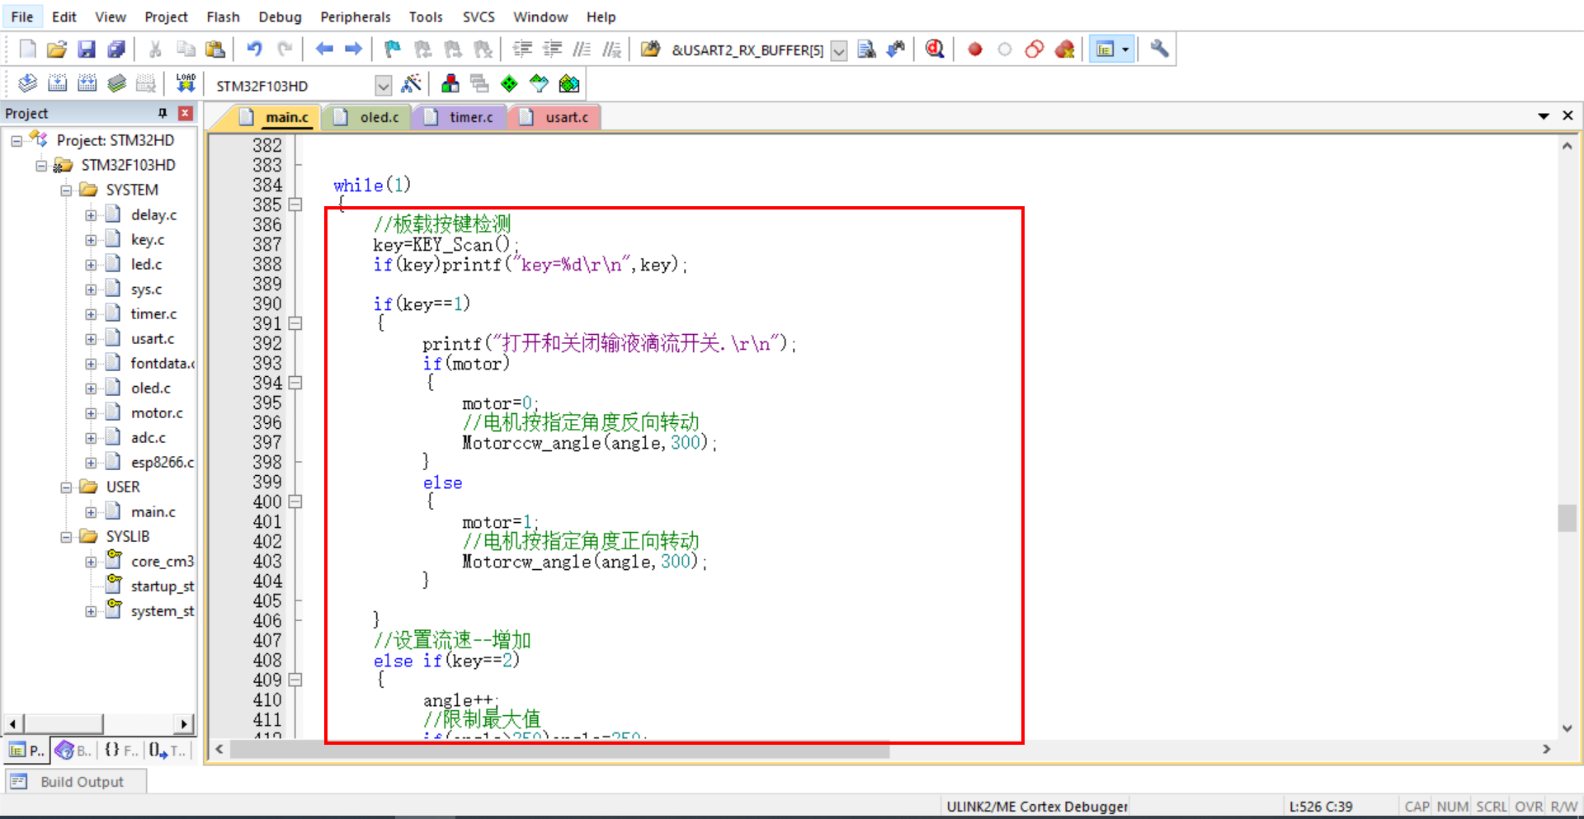The width and height of the screenshot is (1584, 819).
Task: Comment selection icon
Action: [x=582, y=49]
